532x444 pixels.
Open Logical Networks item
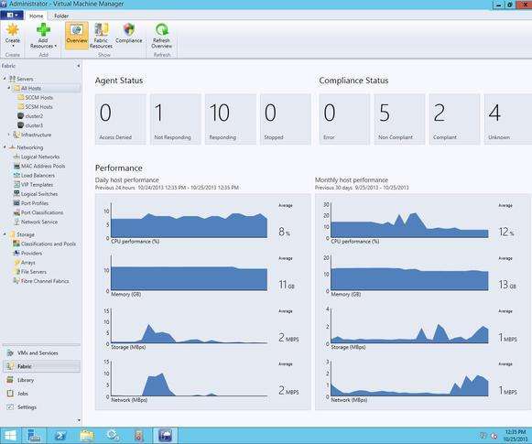coord(37,157)
